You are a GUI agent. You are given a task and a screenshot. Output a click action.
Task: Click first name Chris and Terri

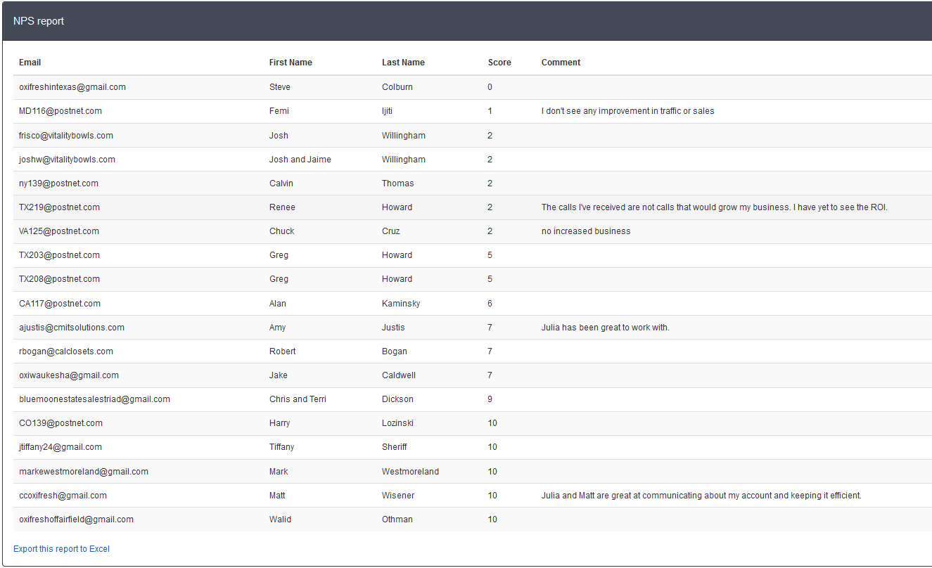click(x=298, y=399)
